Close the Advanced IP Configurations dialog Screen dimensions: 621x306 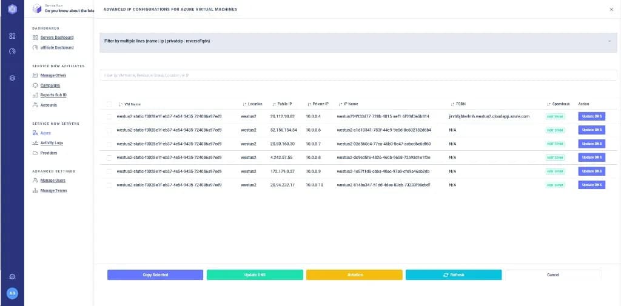pyautogui.click(x=611, y=10)
